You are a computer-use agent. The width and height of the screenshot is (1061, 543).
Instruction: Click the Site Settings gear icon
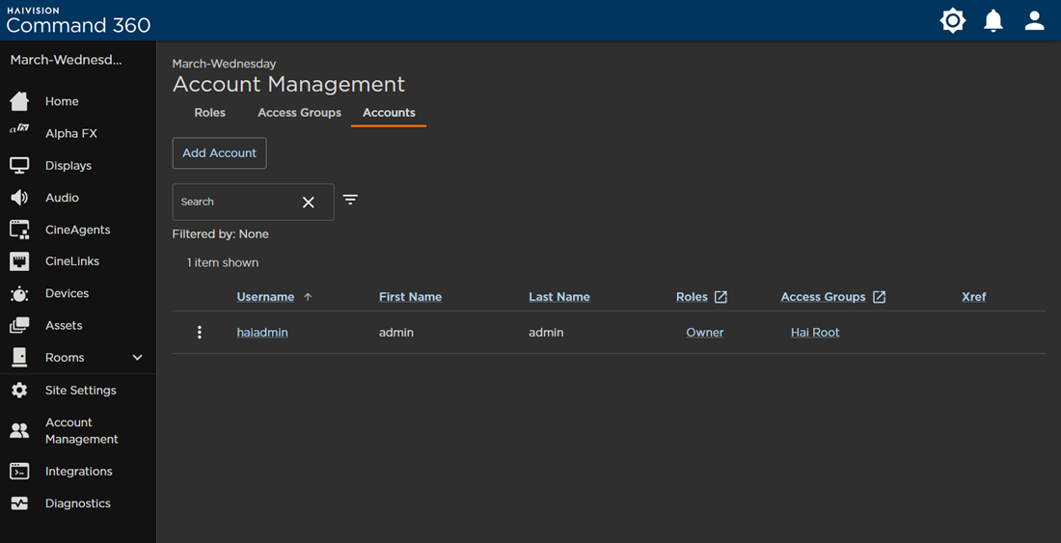tap(19, 391)
